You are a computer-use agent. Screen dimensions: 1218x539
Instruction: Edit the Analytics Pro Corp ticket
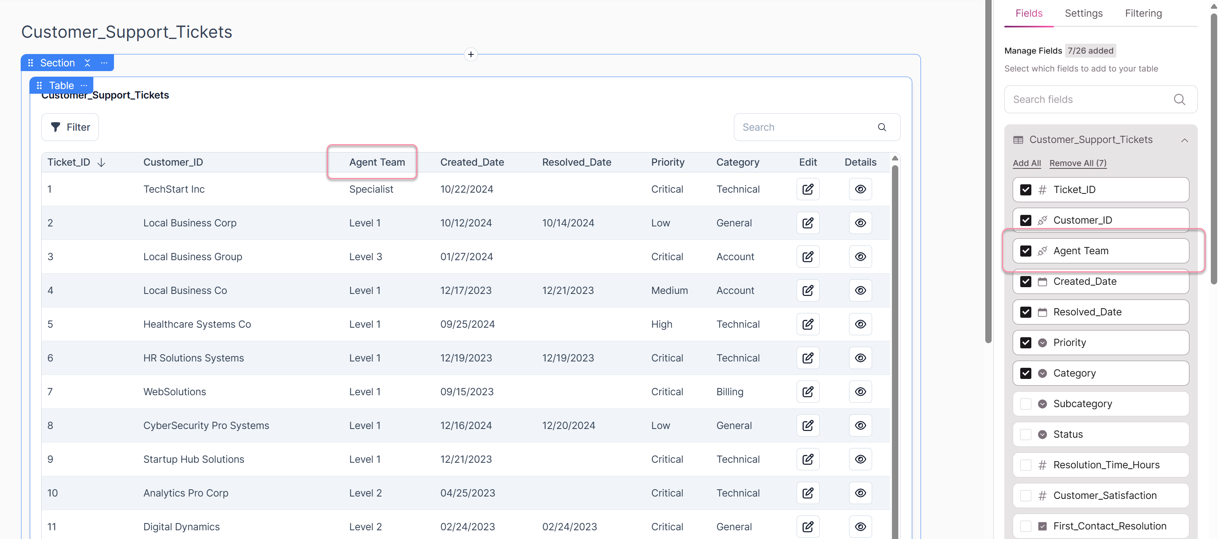click(x=808, y=493)
